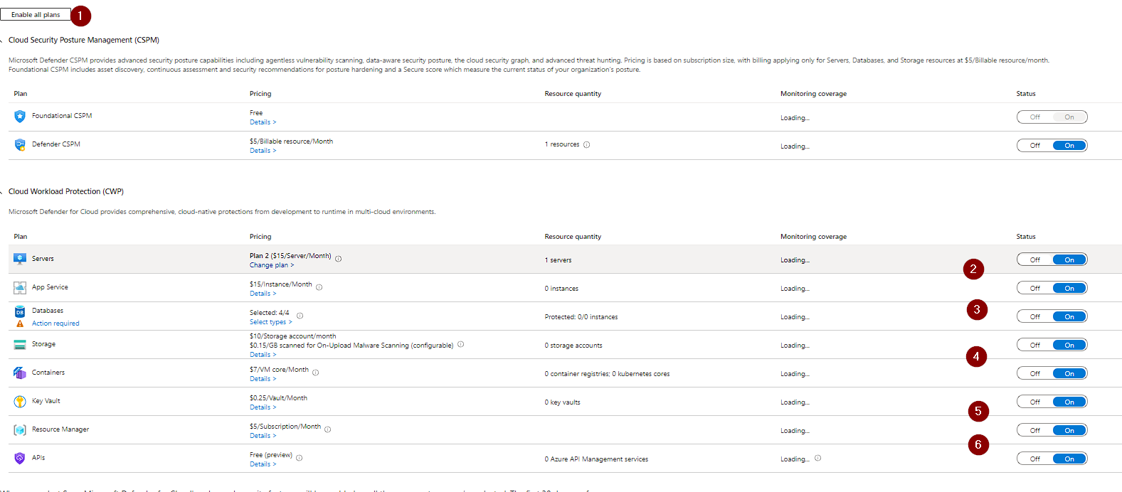Click the APIs plan icon
1122x492 pixels.
[x=20, y=458]
